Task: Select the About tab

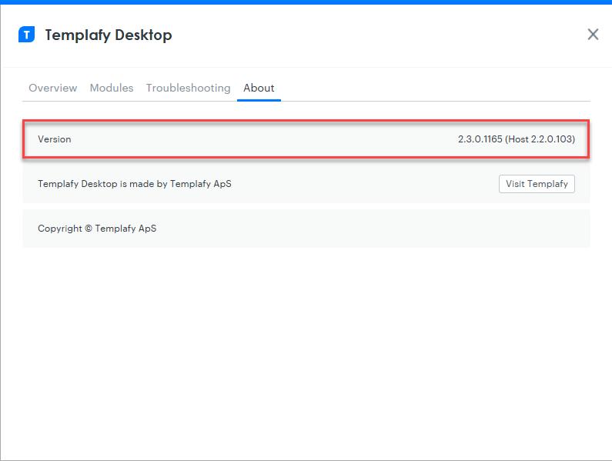Action: click(259, 88)
